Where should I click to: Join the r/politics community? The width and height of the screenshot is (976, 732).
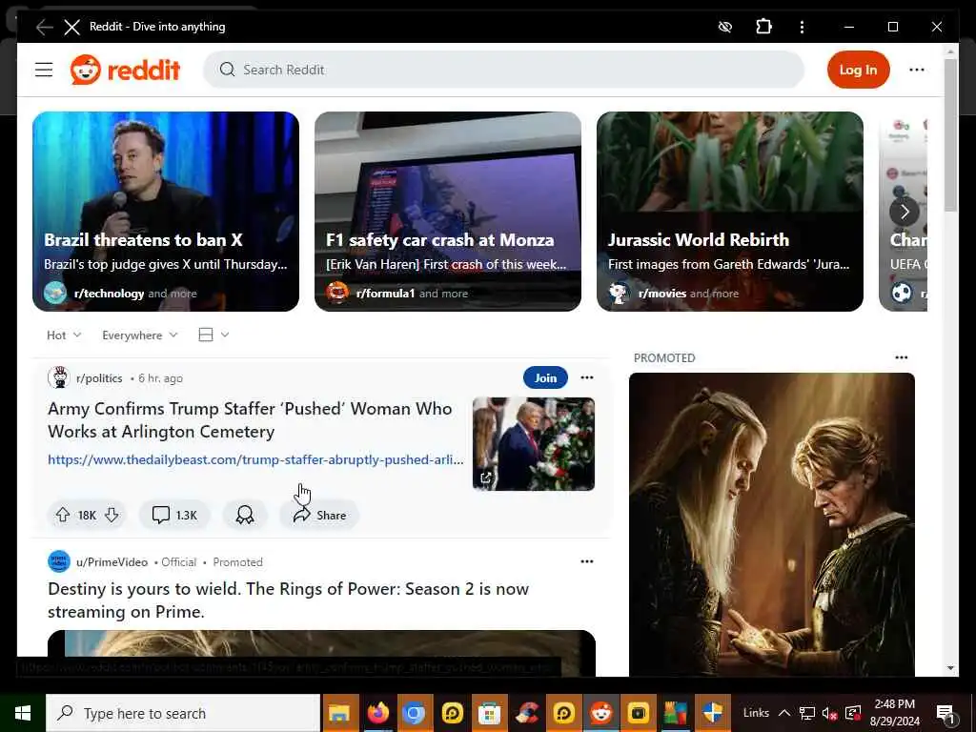545,377
